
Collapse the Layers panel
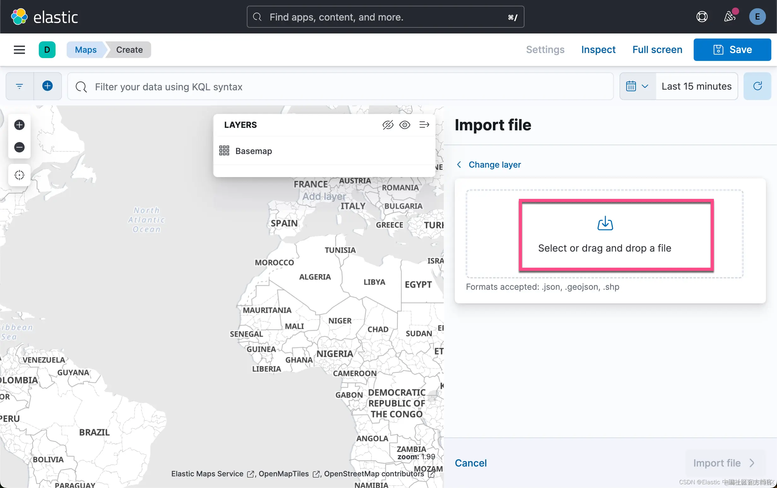pyautogui.click(x=424, y=125)
